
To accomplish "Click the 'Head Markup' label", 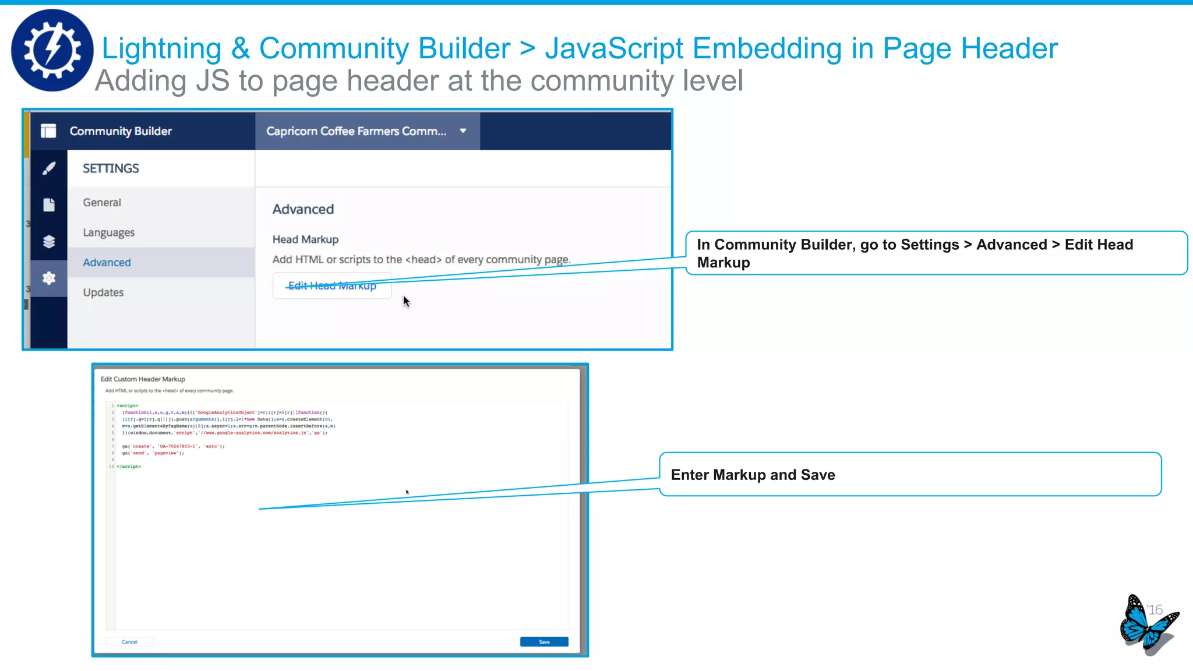I will 305,239.
